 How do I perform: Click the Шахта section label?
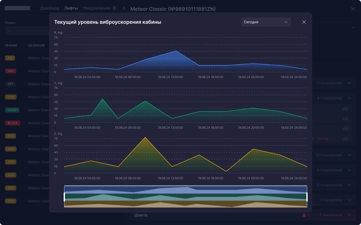point(141,215)
